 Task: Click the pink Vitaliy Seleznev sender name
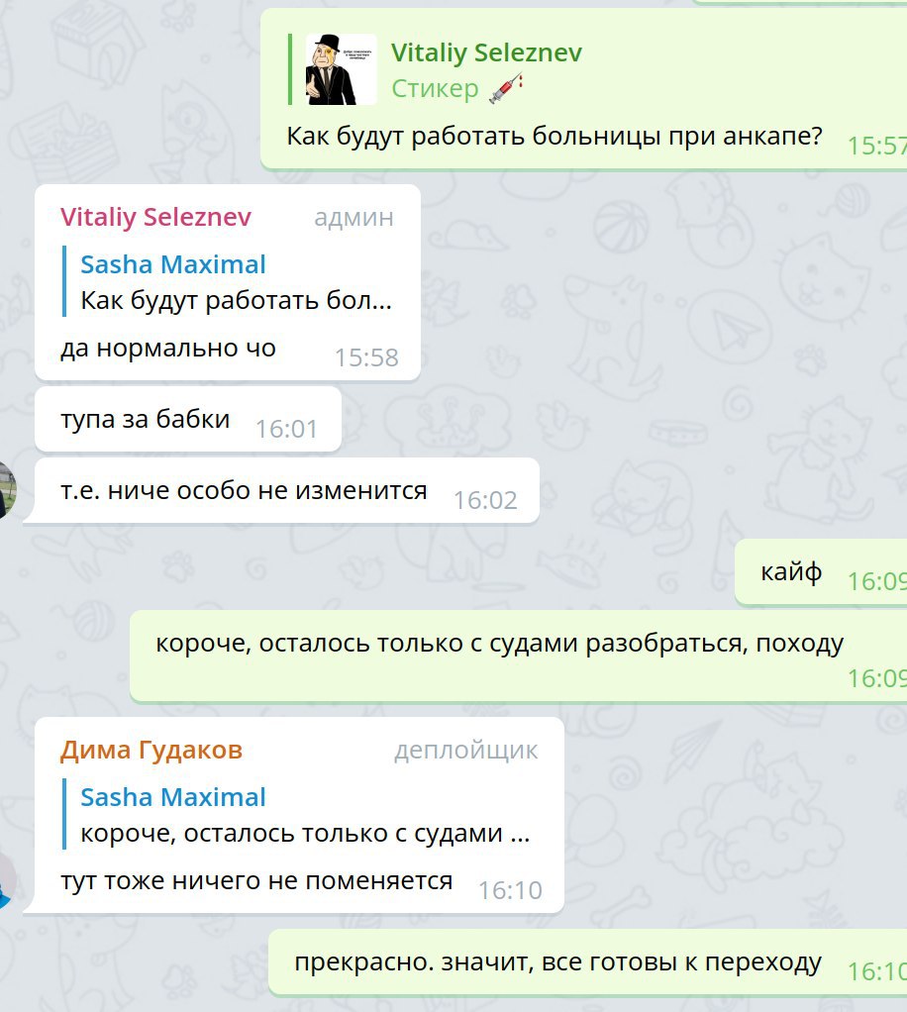click(x=155, y=218)
